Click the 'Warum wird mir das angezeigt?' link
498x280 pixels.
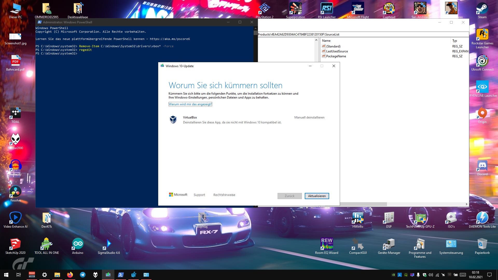click(191, 104)
